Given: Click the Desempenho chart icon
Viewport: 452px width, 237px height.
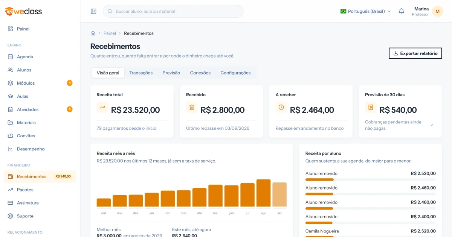Looking at the screenshot, I should point(11,149).
